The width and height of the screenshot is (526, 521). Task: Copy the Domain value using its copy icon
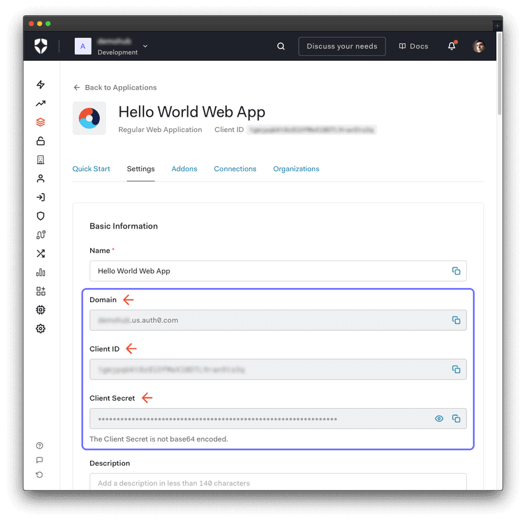[456, 320]
